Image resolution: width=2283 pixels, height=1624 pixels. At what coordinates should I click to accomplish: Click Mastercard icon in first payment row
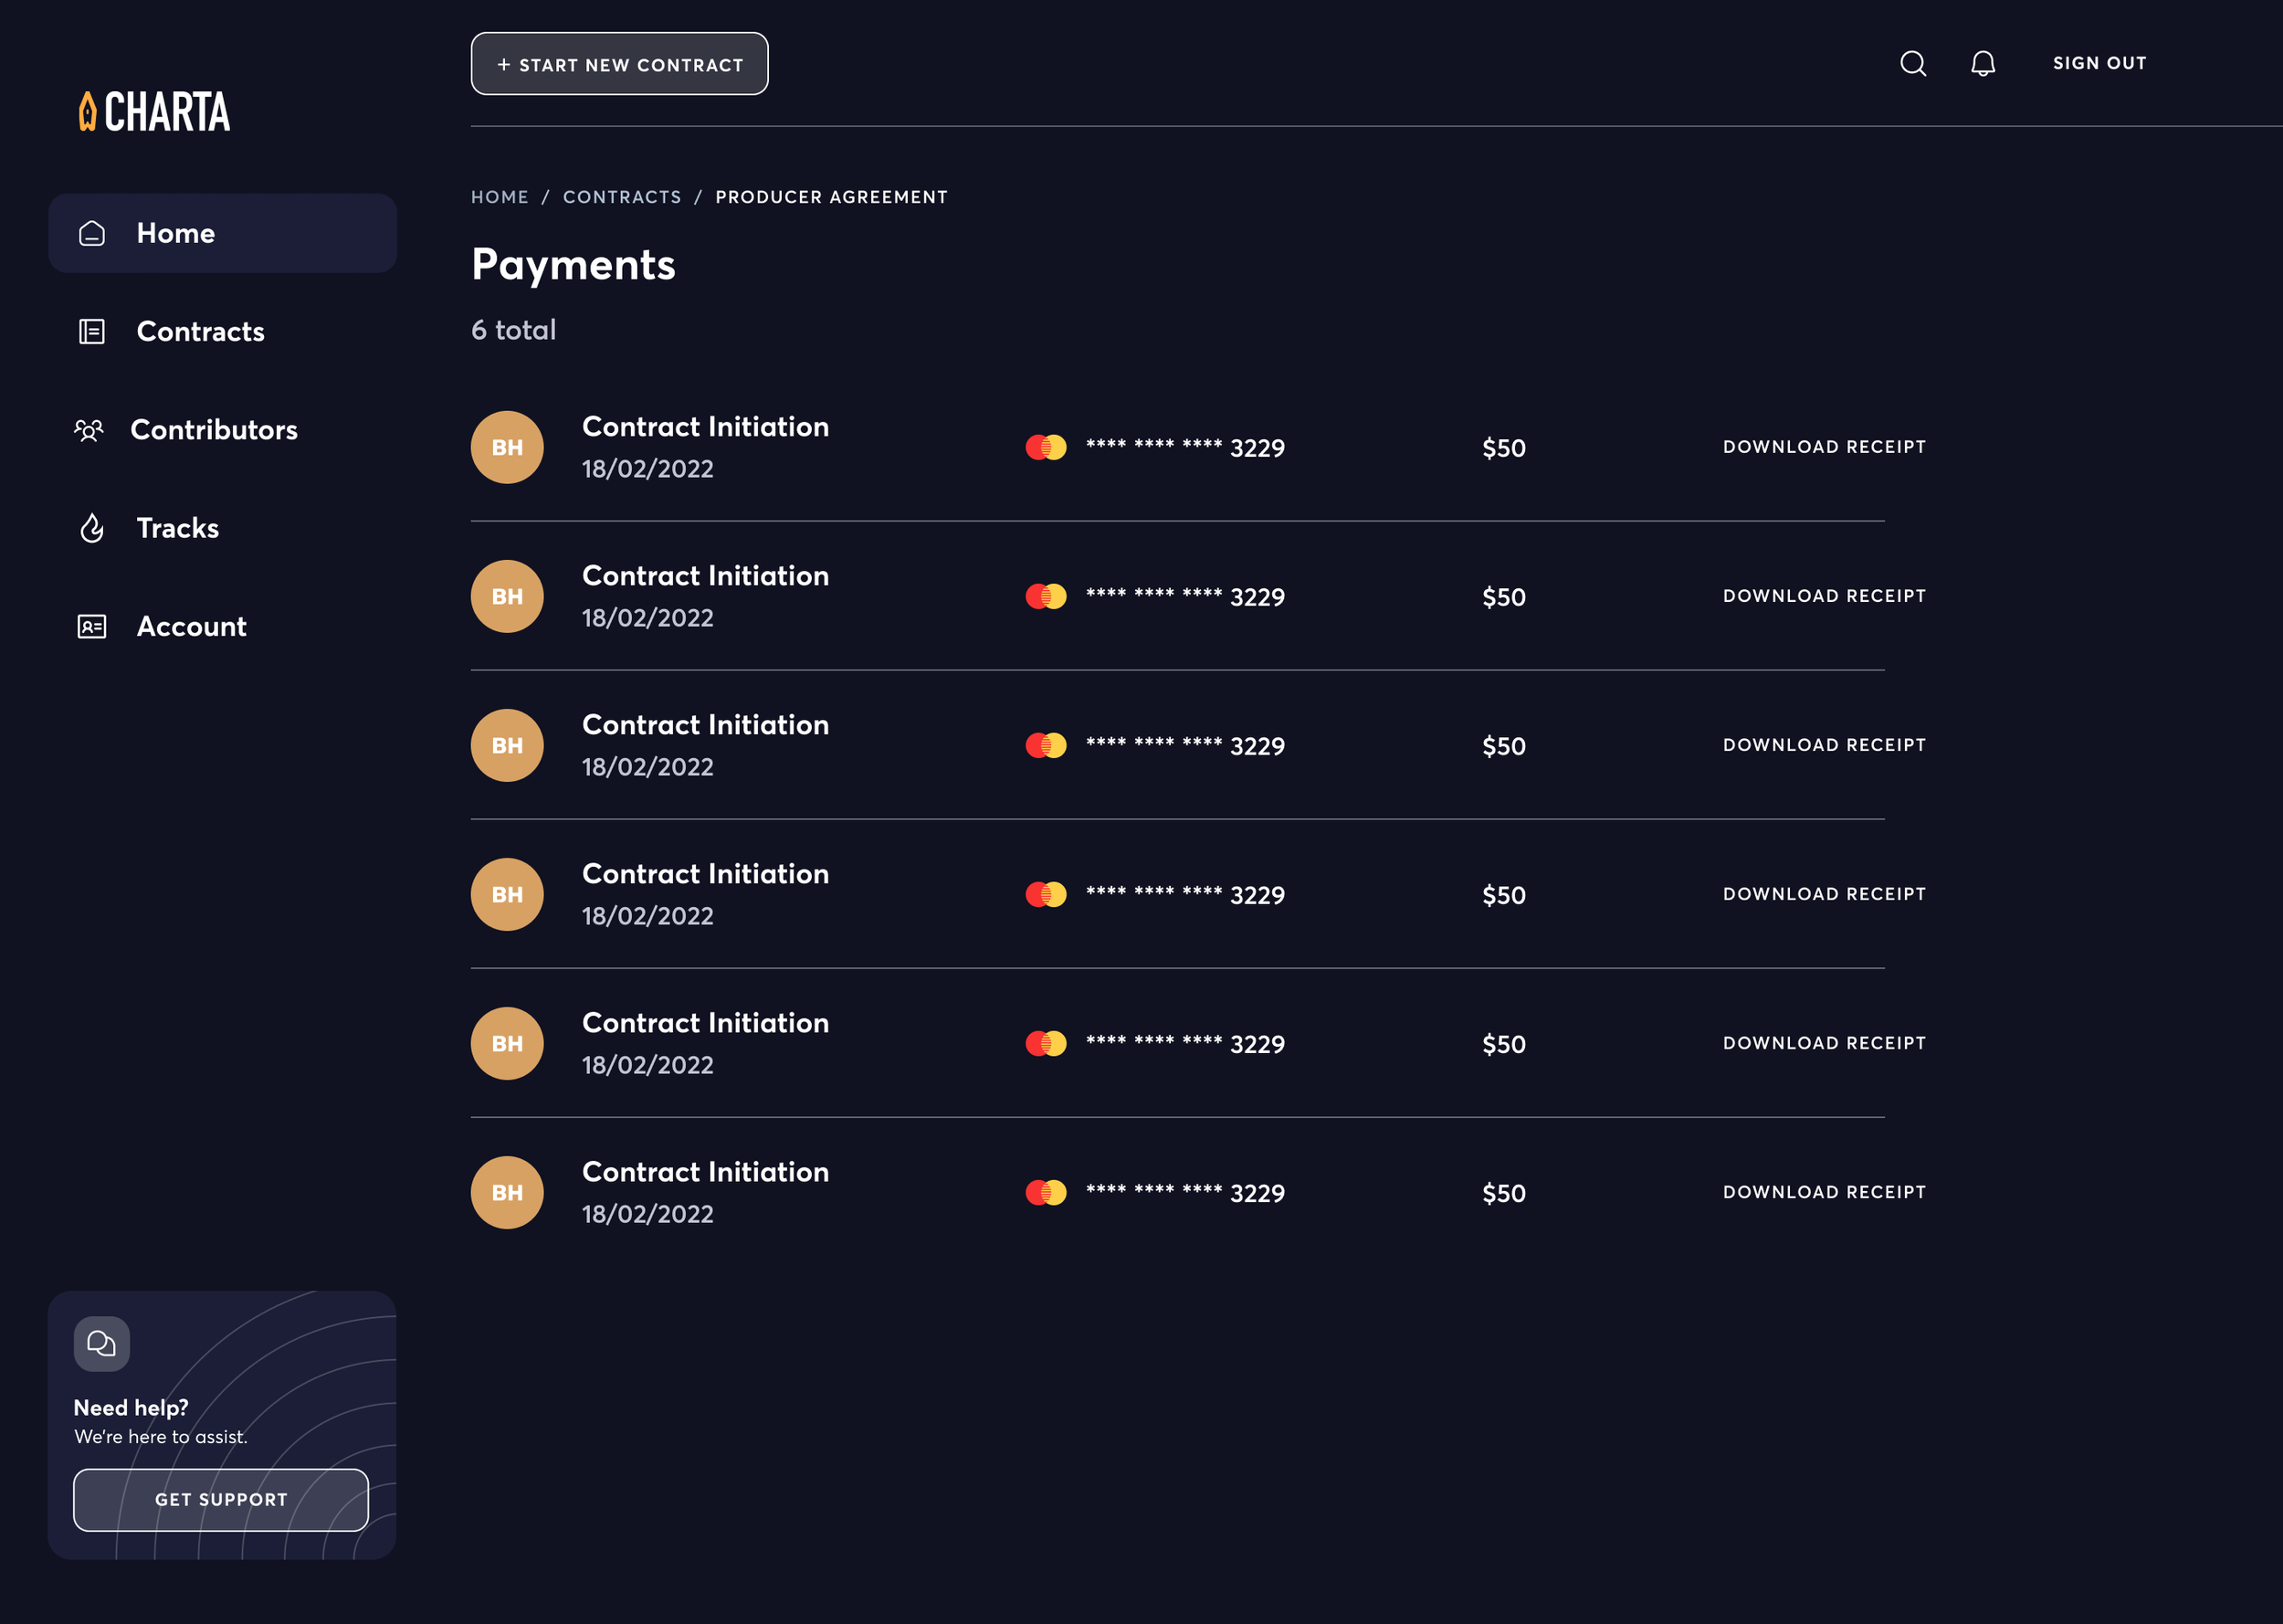(1046, 447)
